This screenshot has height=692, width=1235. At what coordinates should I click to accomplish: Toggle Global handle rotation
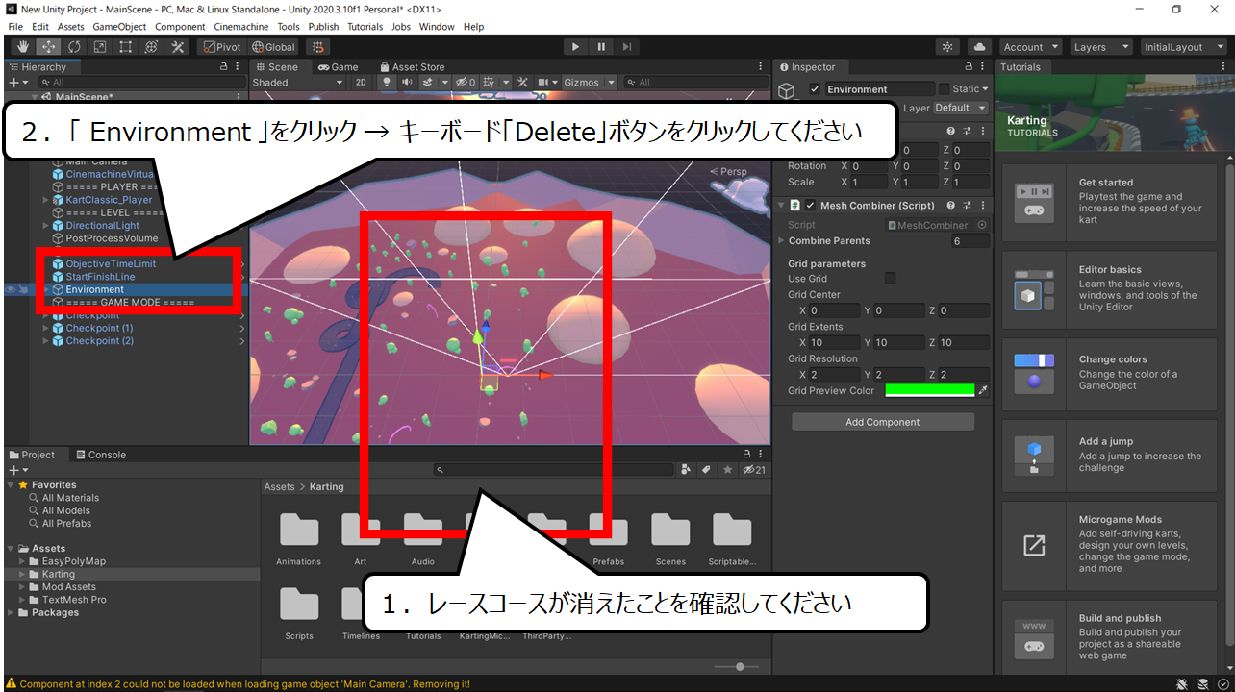(x=274, y=47)
